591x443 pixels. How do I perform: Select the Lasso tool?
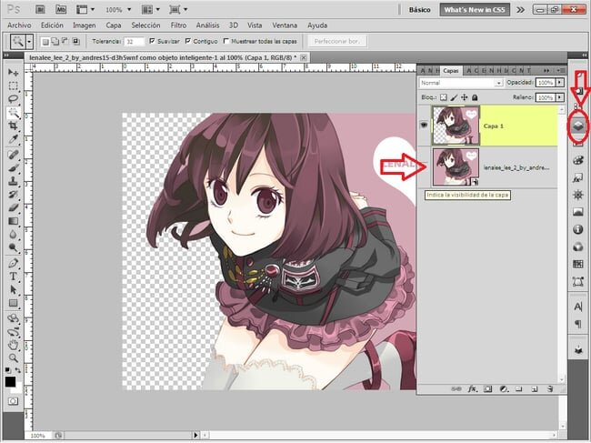(x=14, y=99)
